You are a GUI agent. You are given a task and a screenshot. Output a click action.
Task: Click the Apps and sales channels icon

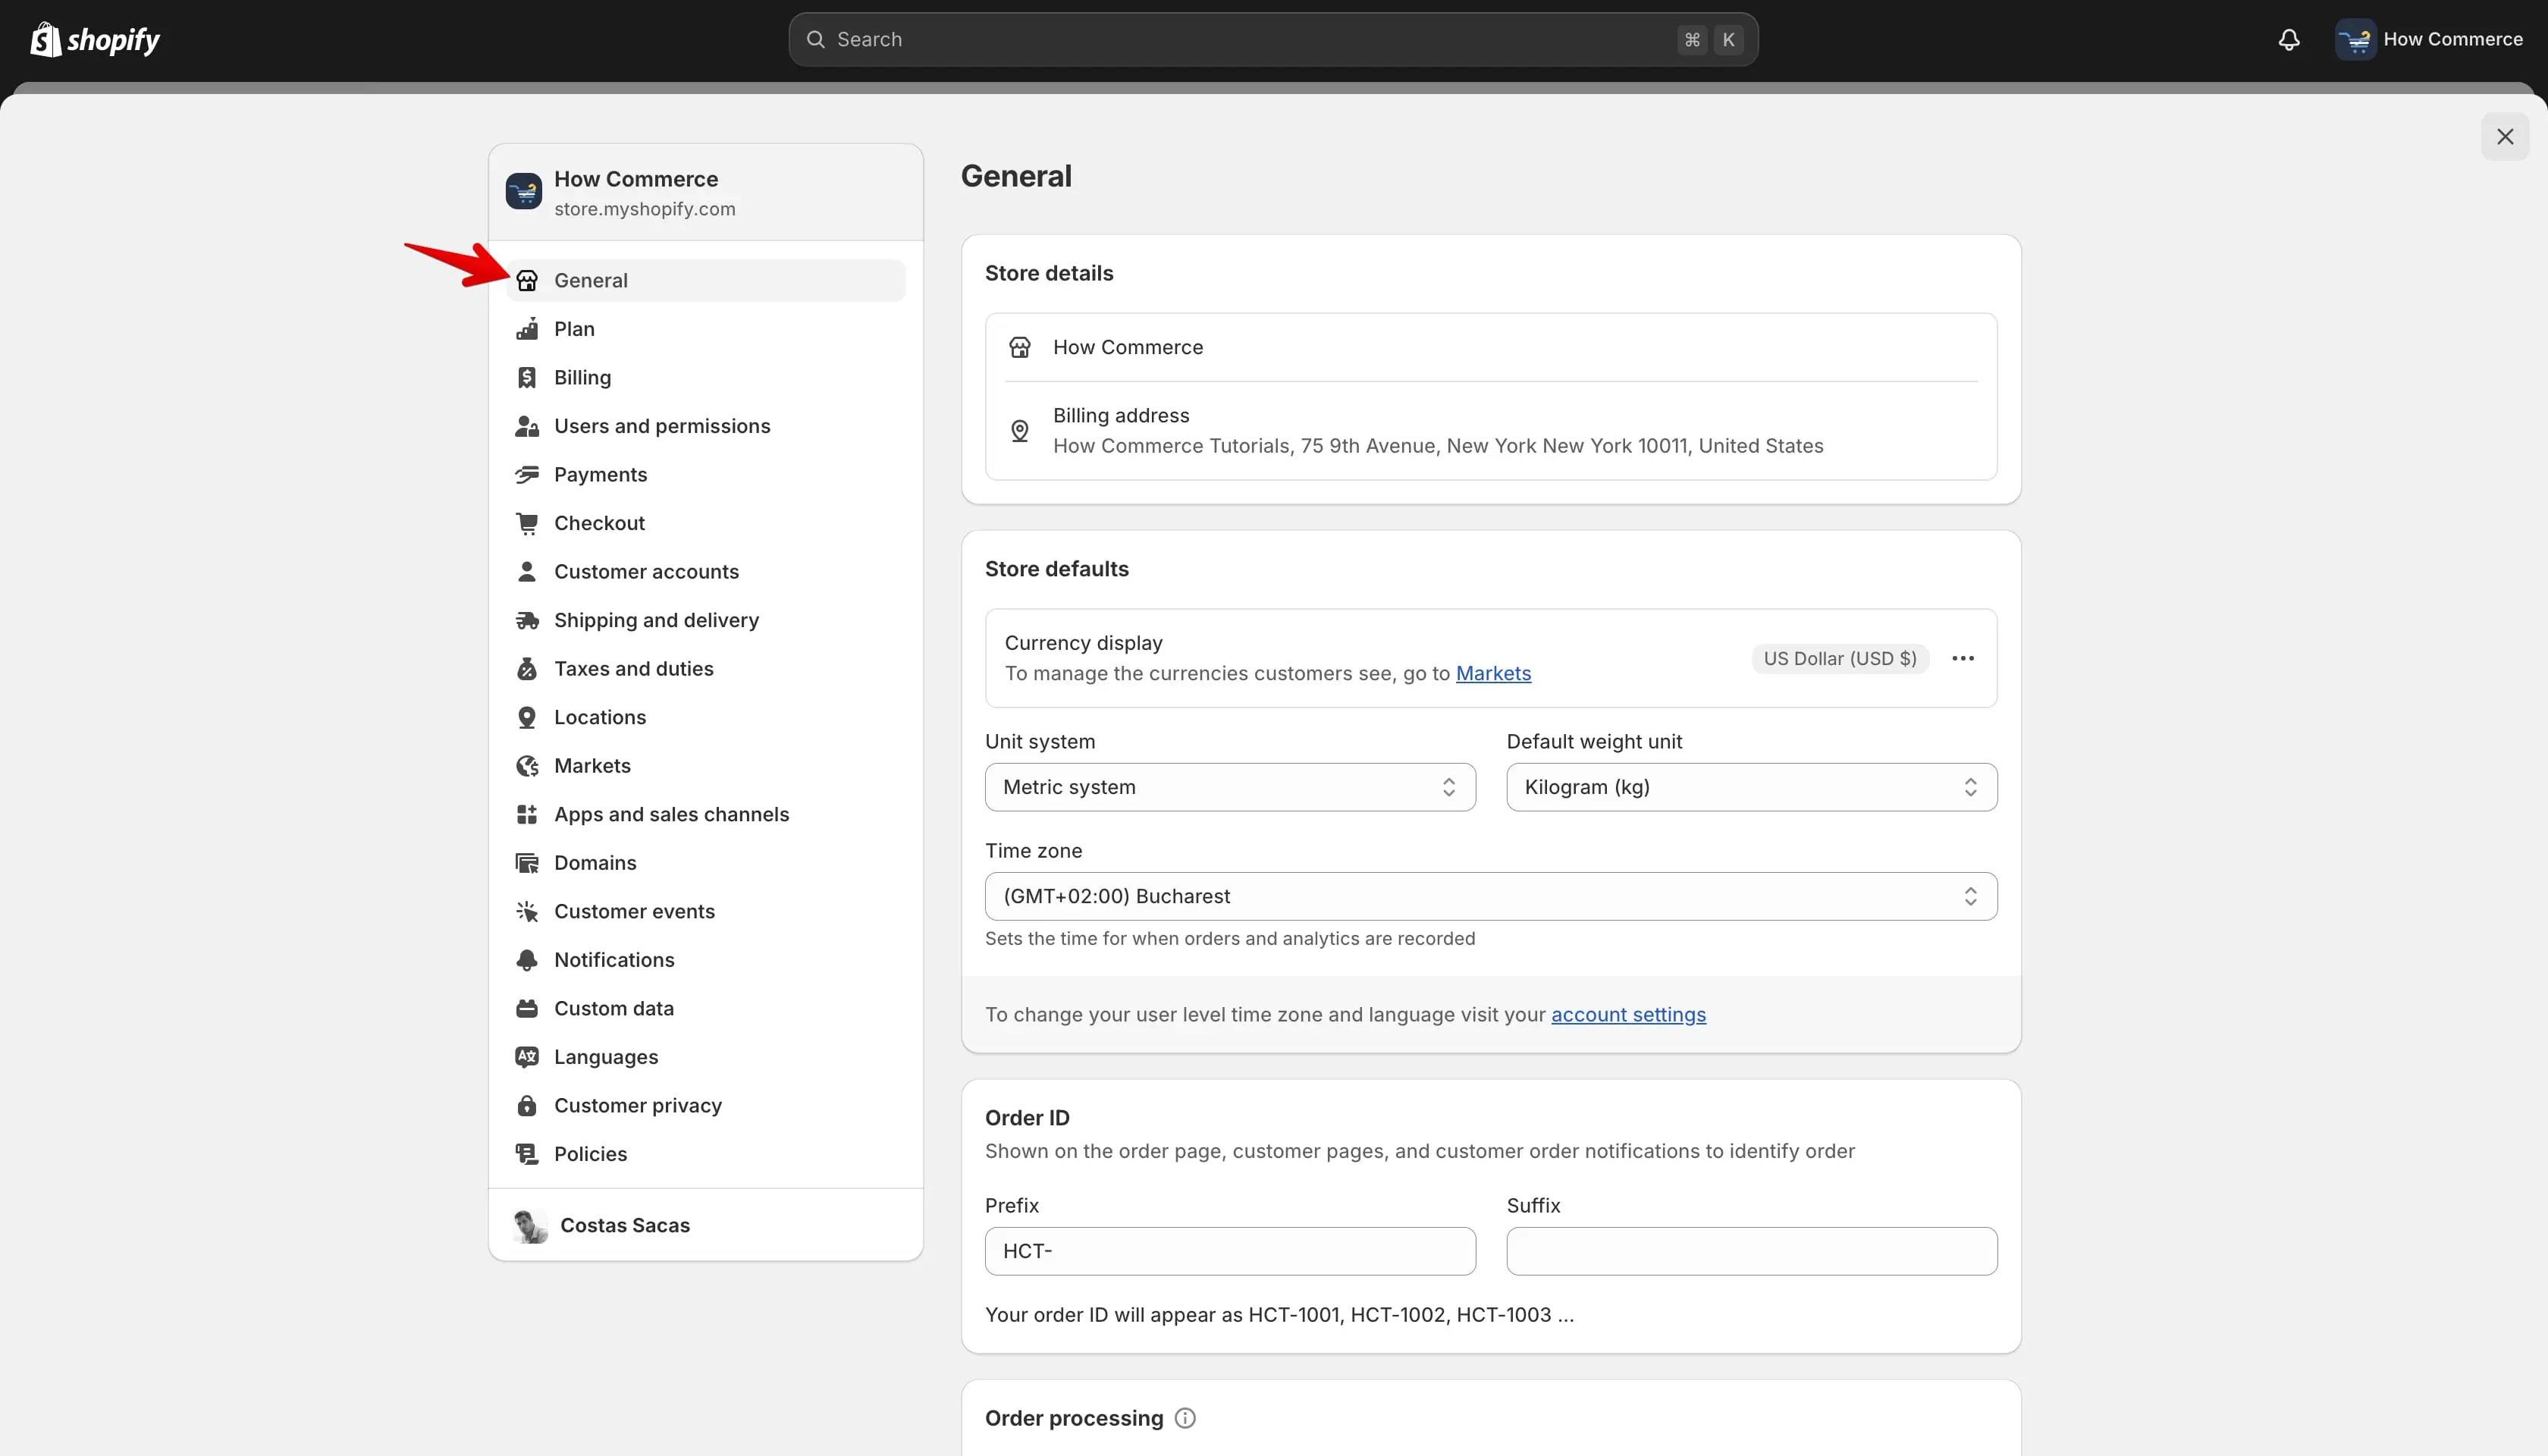click(527, 815)
